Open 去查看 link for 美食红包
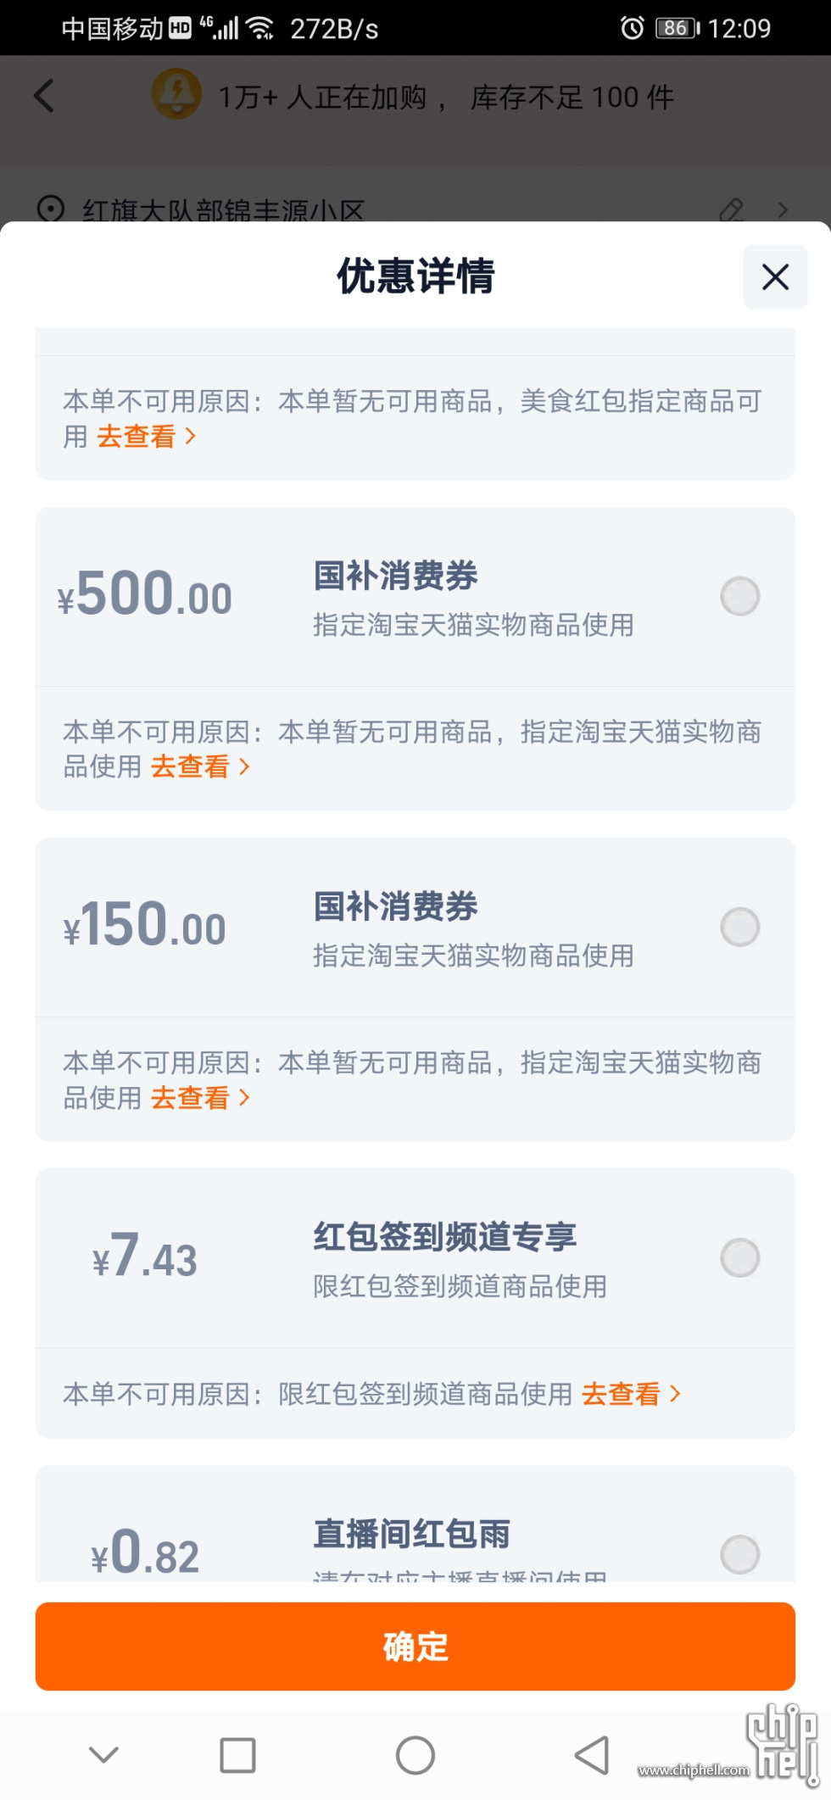831x1800 pixels. click(x=146, y=437)
